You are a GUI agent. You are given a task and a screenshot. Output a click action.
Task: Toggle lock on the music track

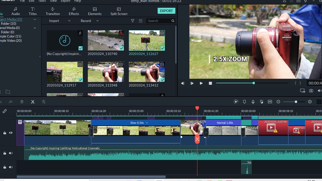point(4,153)
